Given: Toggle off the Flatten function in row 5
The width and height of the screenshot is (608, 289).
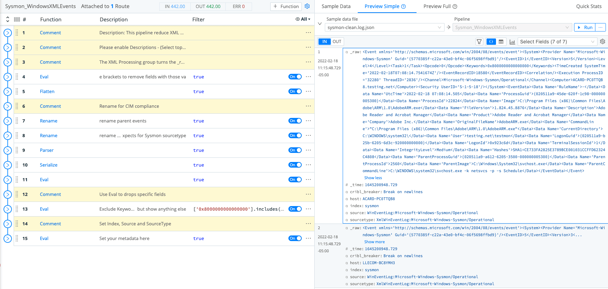Looking at the screenshot, I should 295,91.
